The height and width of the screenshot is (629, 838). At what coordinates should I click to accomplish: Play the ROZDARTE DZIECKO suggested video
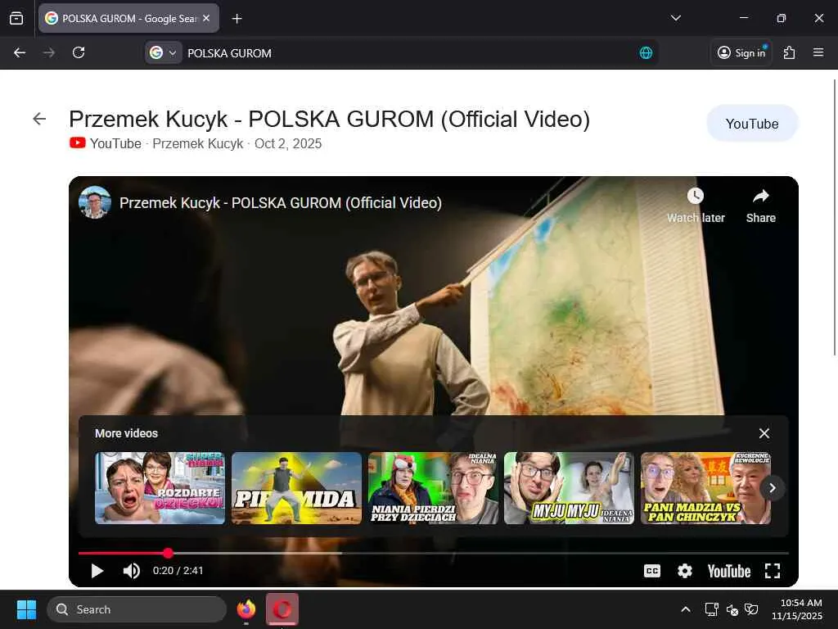tap(160, 488)
